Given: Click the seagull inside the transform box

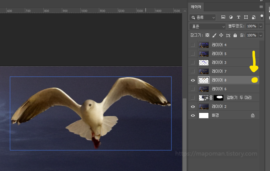Looking at the screenshot, I should click(91, 113).
